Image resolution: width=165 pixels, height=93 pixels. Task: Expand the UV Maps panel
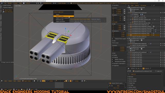point(131,85)
